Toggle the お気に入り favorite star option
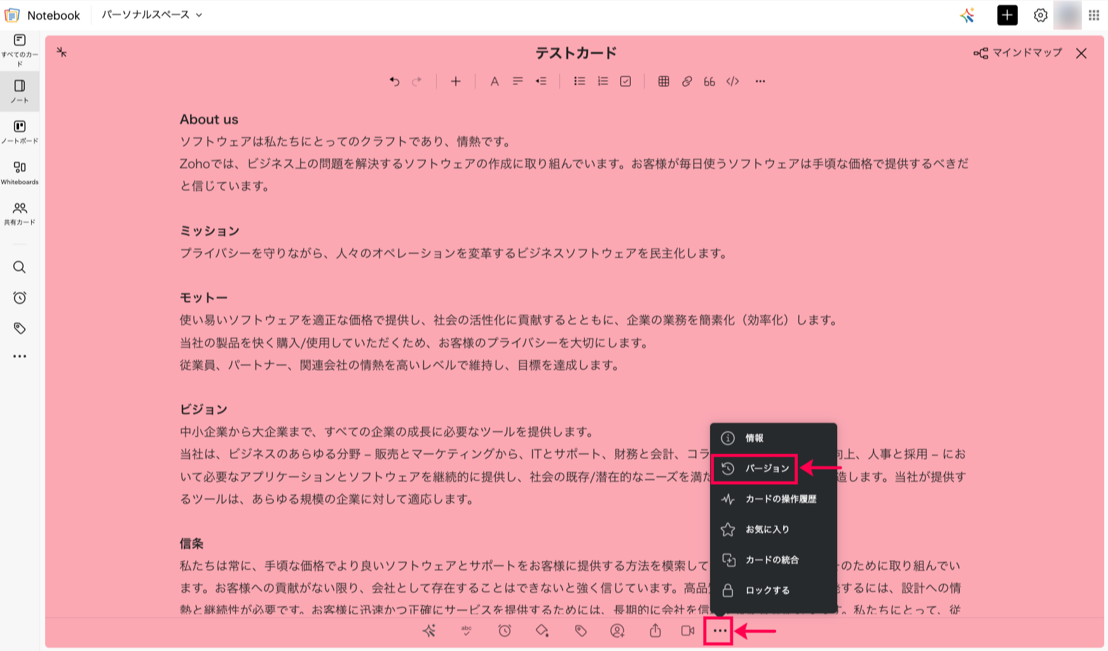1108x651 pixels. (767, 529)
